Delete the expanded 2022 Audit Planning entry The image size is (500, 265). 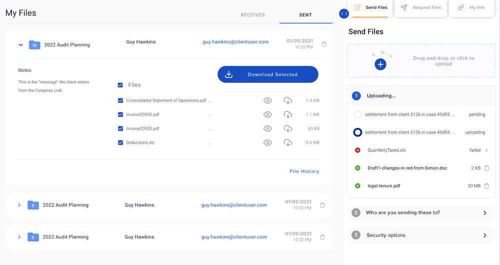tap(324, 44)
